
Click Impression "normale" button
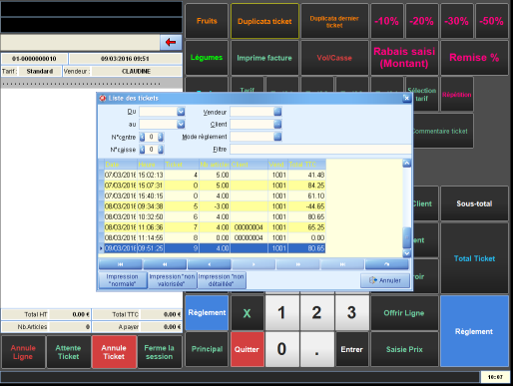point(123,280)
